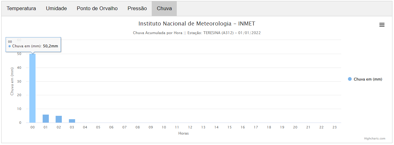This screenshot has width=394, height=145.
Task: Click the small bar at hour 03
Action: pos(72,121)
